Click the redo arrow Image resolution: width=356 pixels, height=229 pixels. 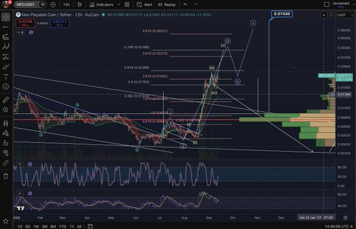coord(195,5)
